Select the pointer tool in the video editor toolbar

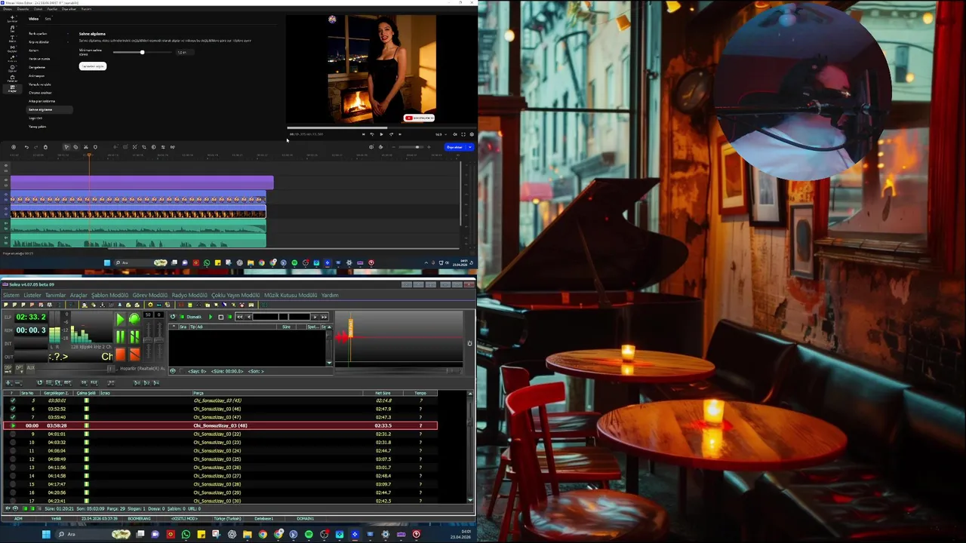(x=66, y=147)
